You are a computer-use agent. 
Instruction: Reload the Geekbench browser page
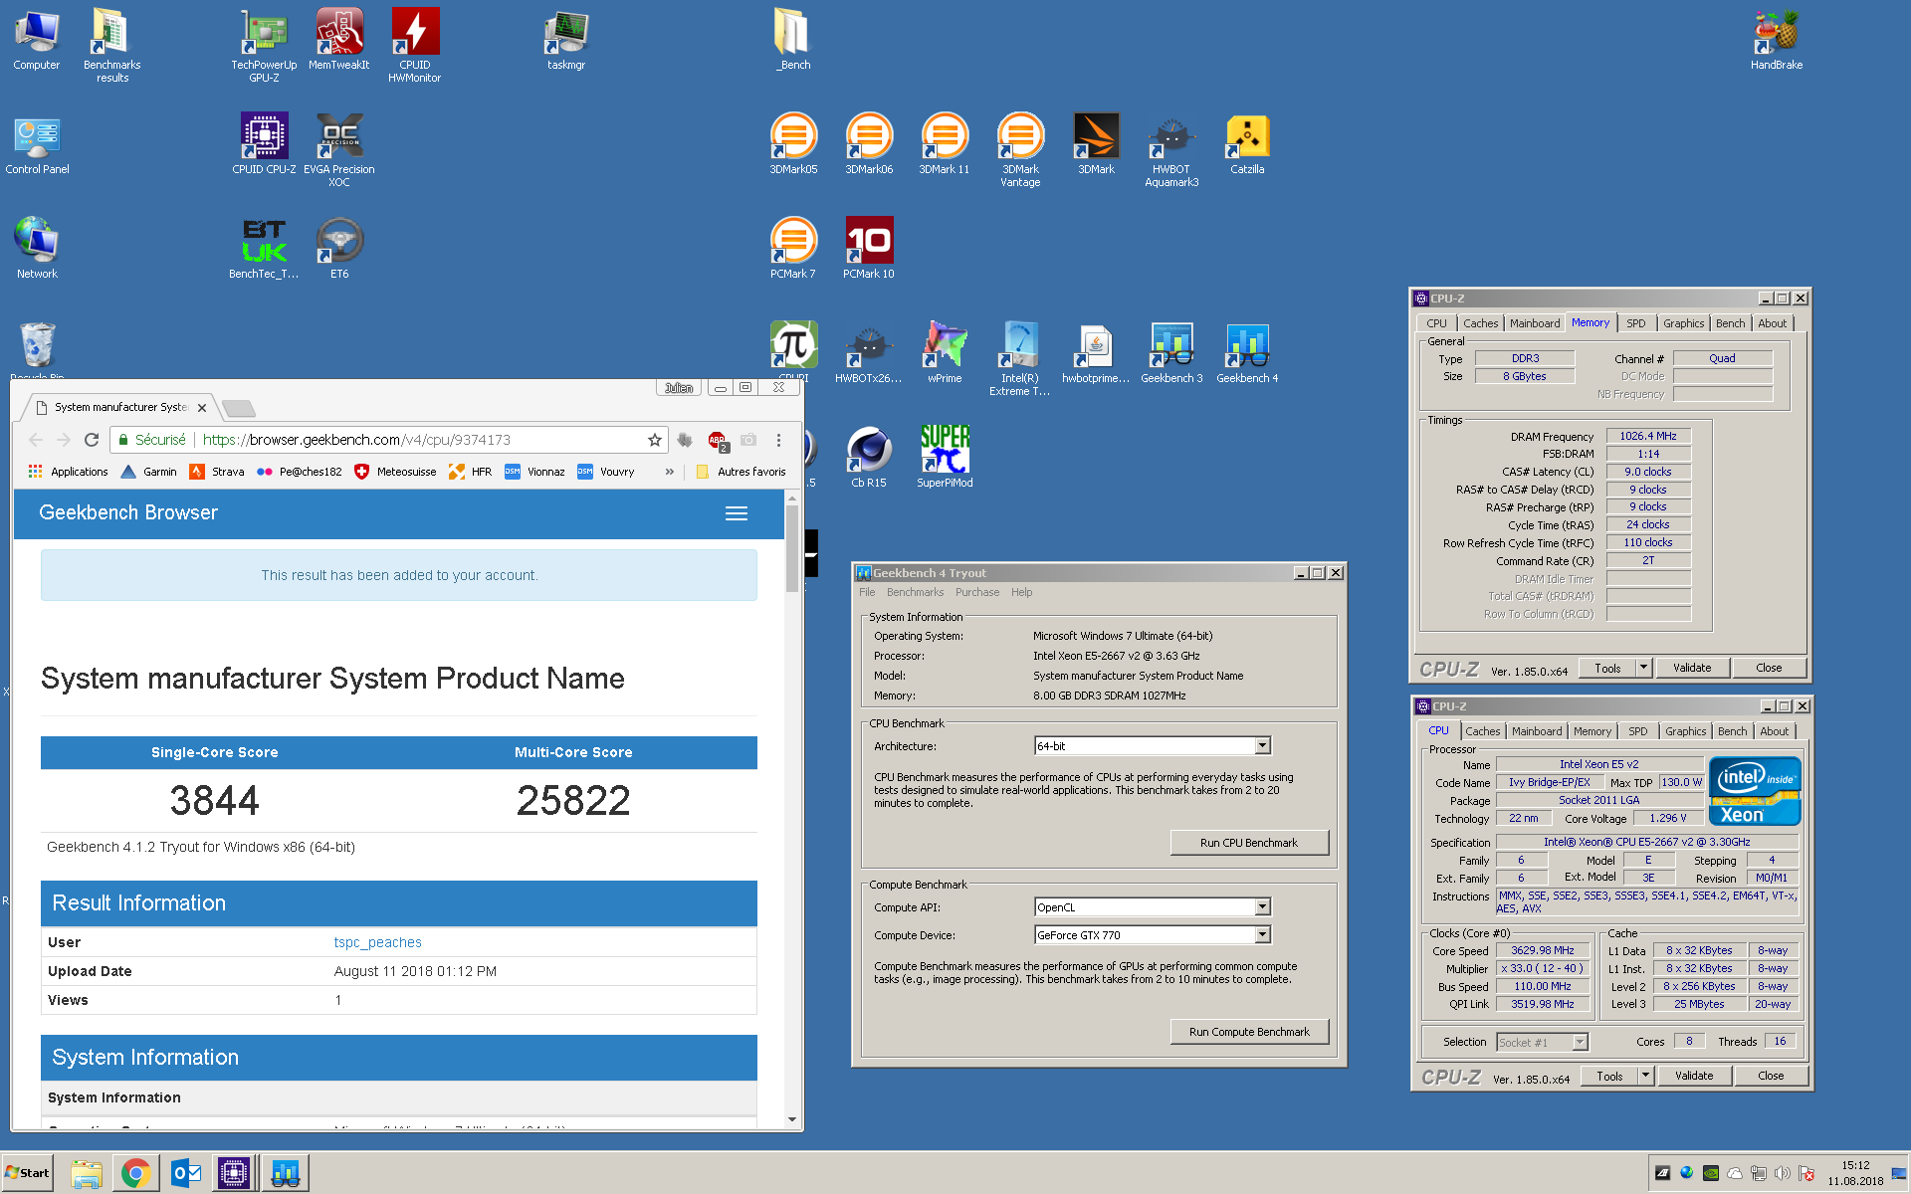click(x=92, y=440)
